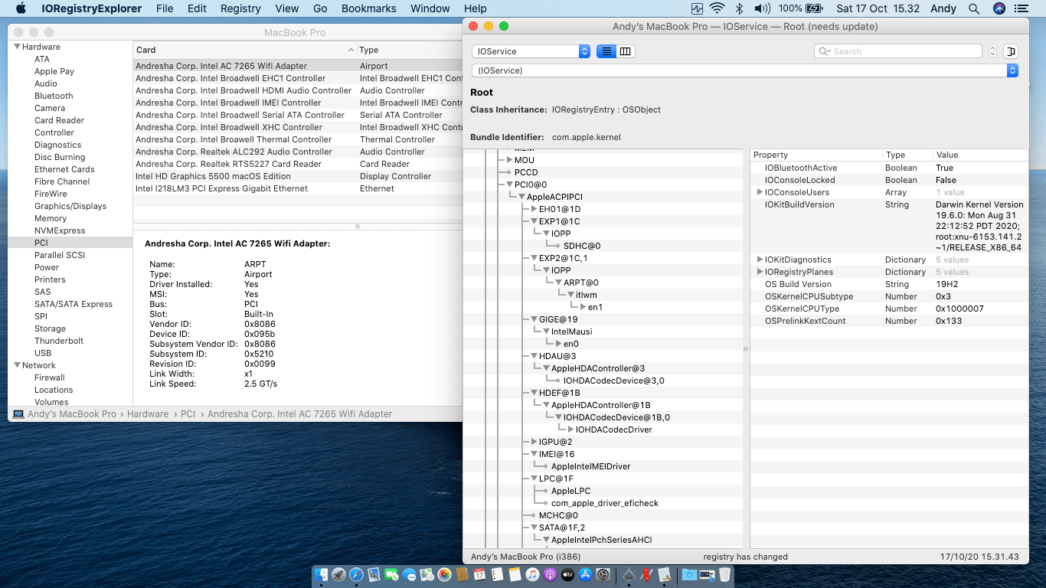Open Maps from the Dock
Screen dimensions: 1046x588
[x=427, y=575]
